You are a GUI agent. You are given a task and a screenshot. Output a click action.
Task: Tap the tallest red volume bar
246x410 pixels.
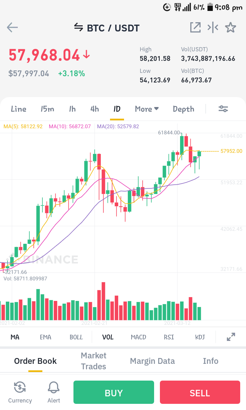(x=104, y=301)
